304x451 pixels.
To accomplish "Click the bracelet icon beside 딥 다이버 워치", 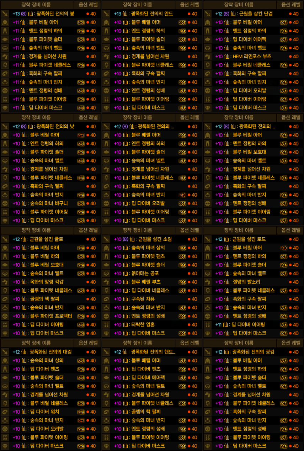I will tap(5, 412).
